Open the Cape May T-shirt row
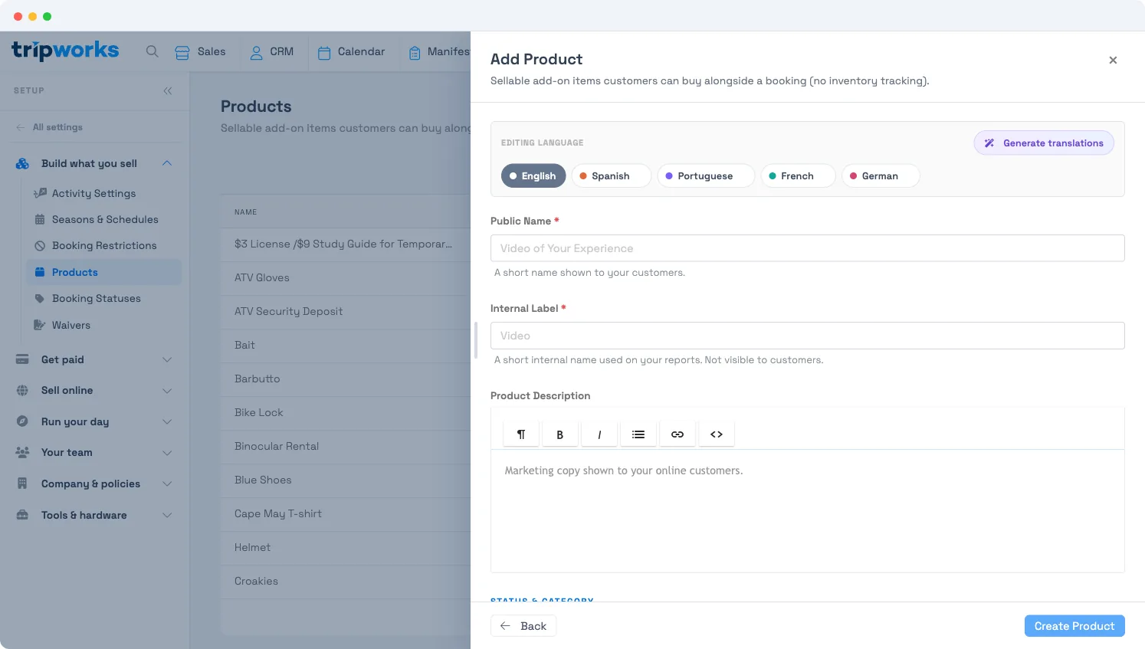The width and height of the screenshot is (1145, 649). tap(346, 513)
